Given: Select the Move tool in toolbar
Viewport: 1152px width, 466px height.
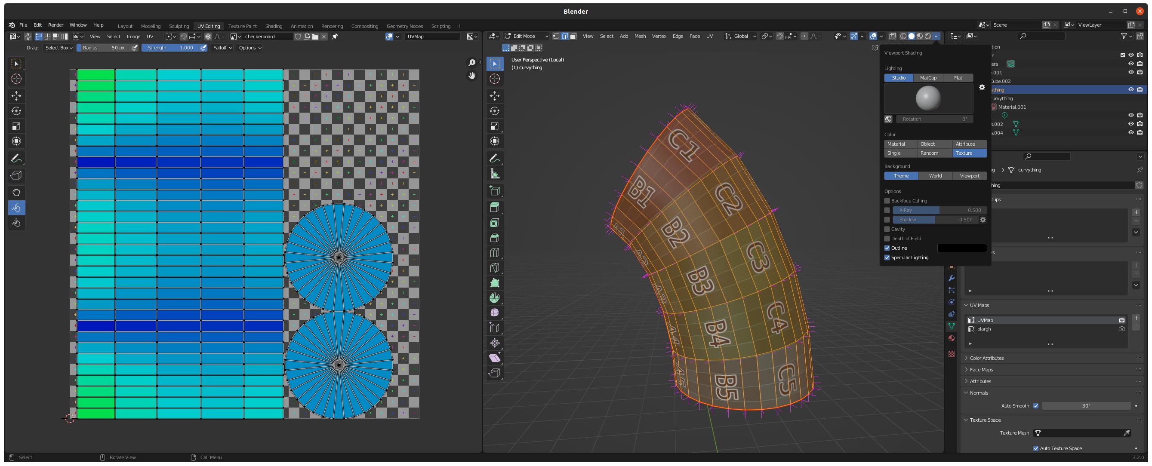Looking at the screenshot, I should click(x=16, y=95).
